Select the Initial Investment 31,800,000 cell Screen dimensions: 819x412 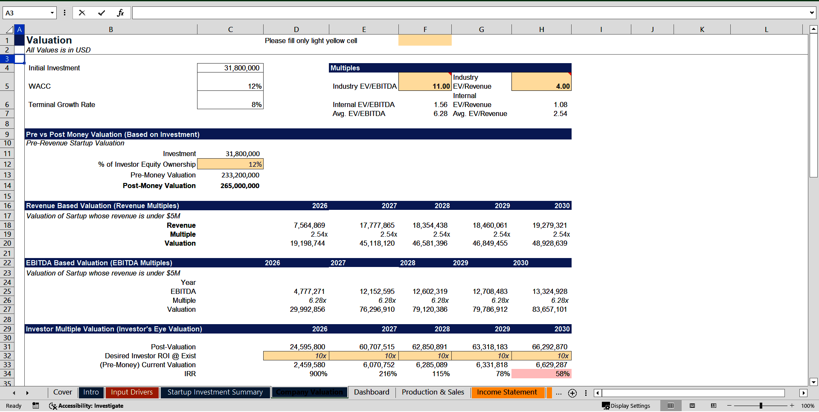pos(230,68)
